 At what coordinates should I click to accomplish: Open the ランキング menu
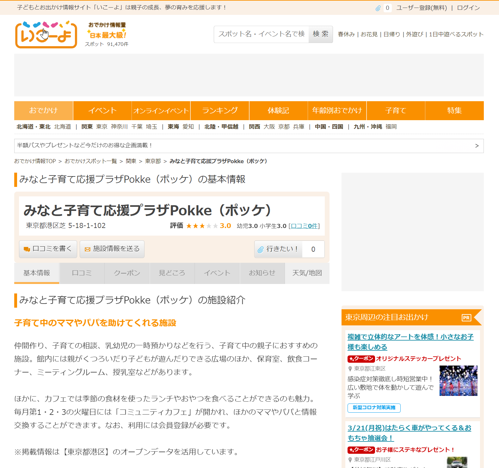(x=220, y=111)
